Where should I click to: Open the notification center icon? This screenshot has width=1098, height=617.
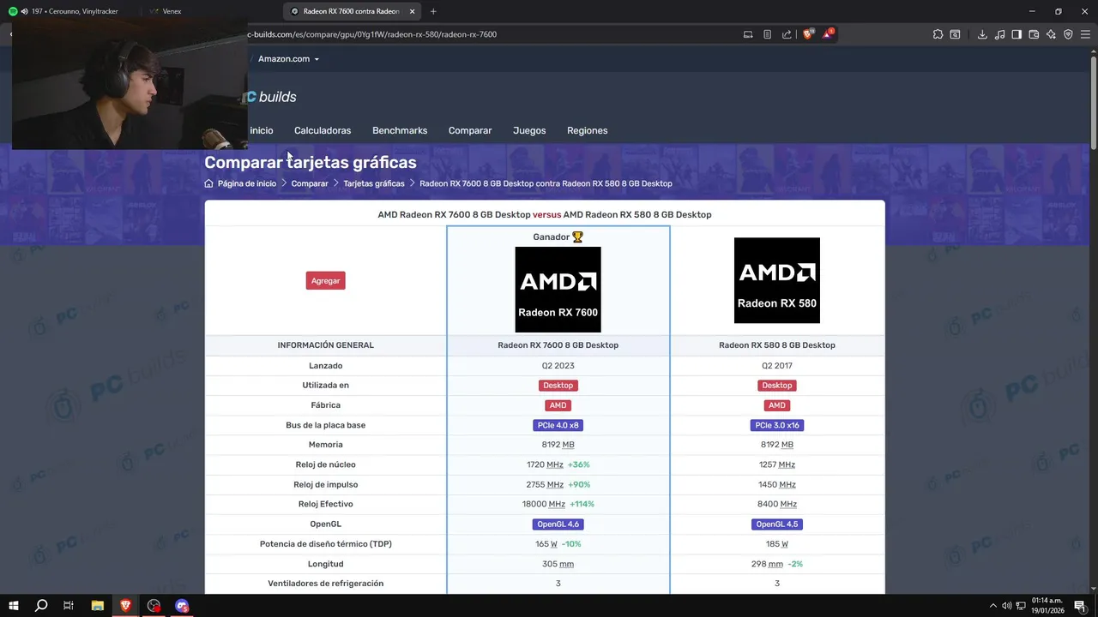[1080, 606]
